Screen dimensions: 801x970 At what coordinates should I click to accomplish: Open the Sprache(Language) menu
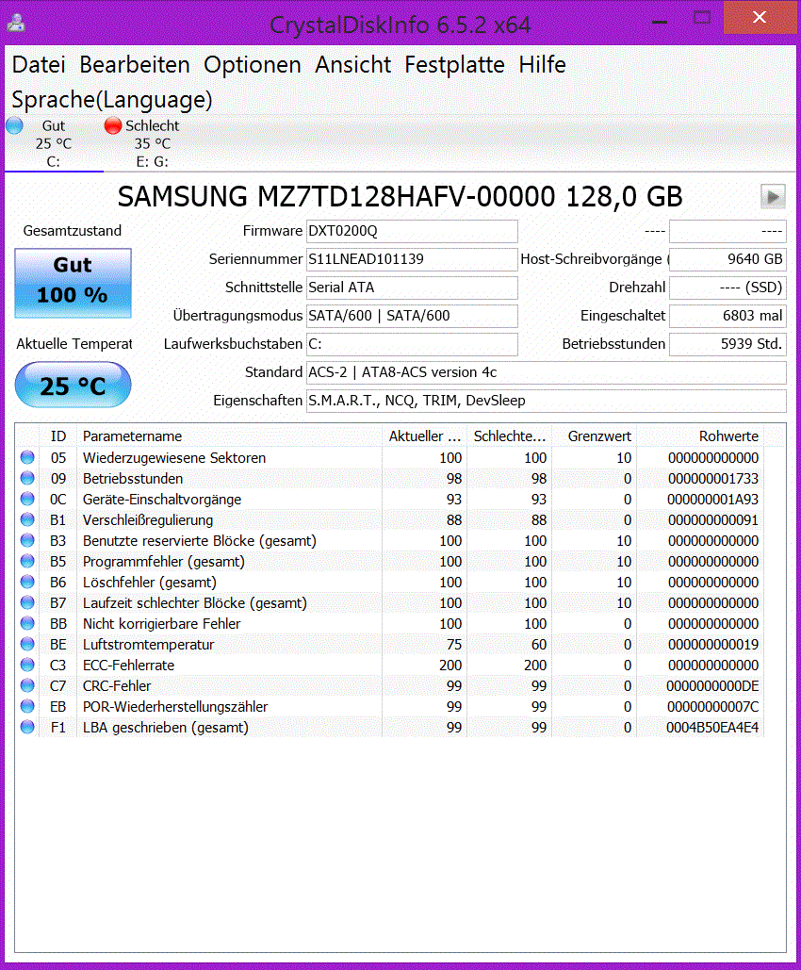pos(112,100)
